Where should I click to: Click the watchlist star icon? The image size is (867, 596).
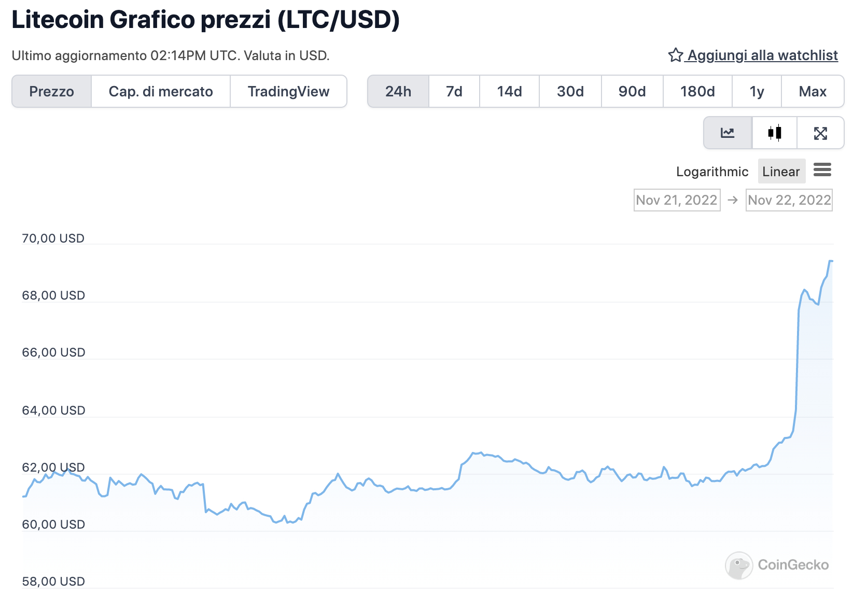point(675,55)
